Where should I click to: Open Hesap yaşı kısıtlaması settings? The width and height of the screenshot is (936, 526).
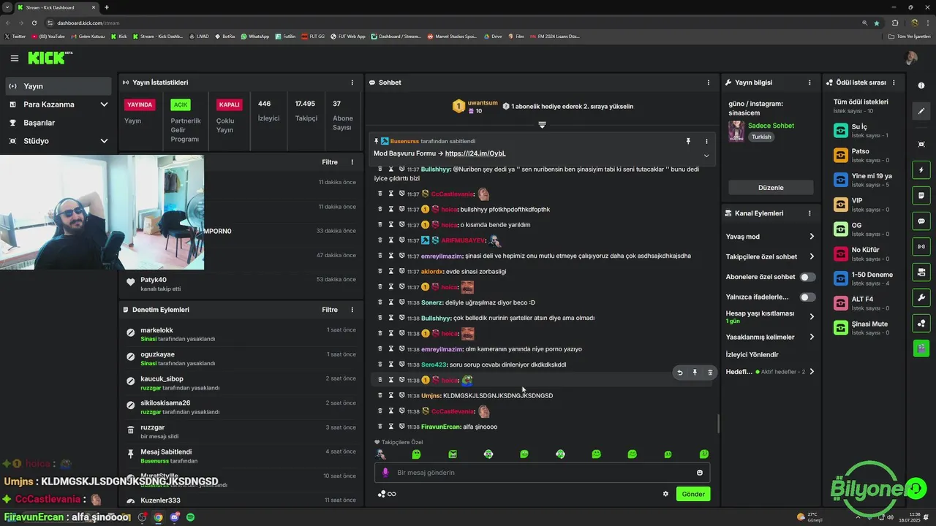[x=770, y=316]
